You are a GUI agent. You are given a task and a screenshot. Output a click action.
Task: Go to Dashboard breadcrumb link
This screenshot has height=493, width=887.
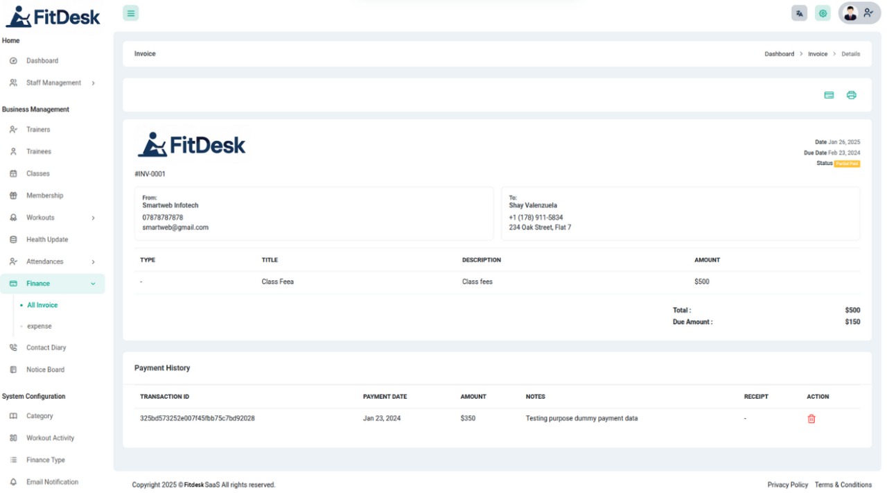(x=779, y=54)
